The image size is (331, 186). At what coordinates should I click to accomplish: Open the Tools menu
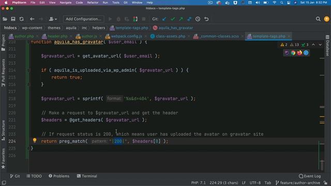116,3
